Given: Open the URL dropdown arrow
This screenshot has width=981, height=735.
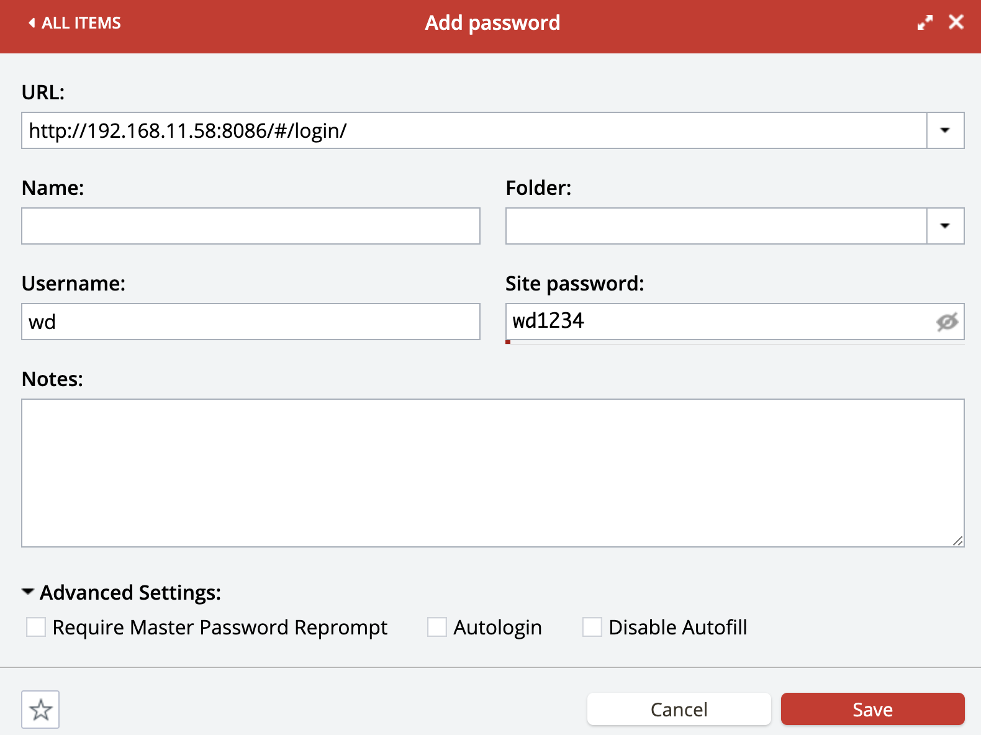Looking at the screenshot, I should tap(945, 130).
